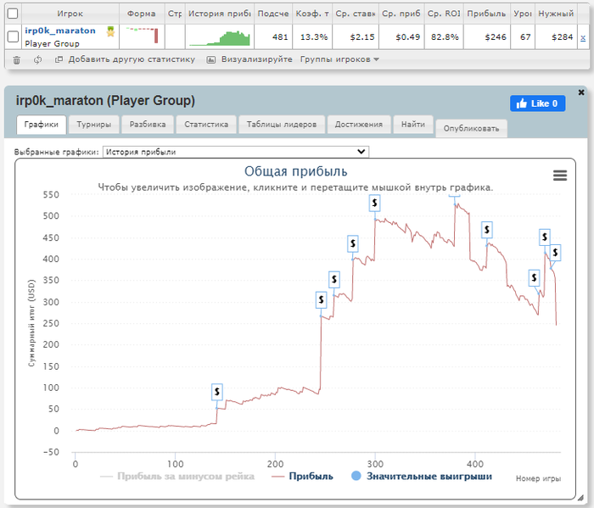This screenshot has height=508, width=594.
Task: Remove the row with the x link
Action: (583, 37)
